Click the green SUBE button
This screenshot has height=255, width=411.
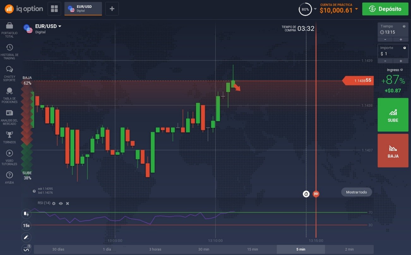click(x=393, y=115)
